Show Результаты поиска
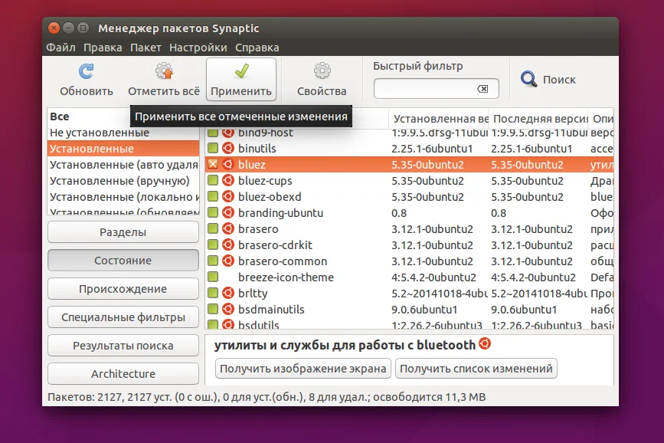 [x=123, y=346]
